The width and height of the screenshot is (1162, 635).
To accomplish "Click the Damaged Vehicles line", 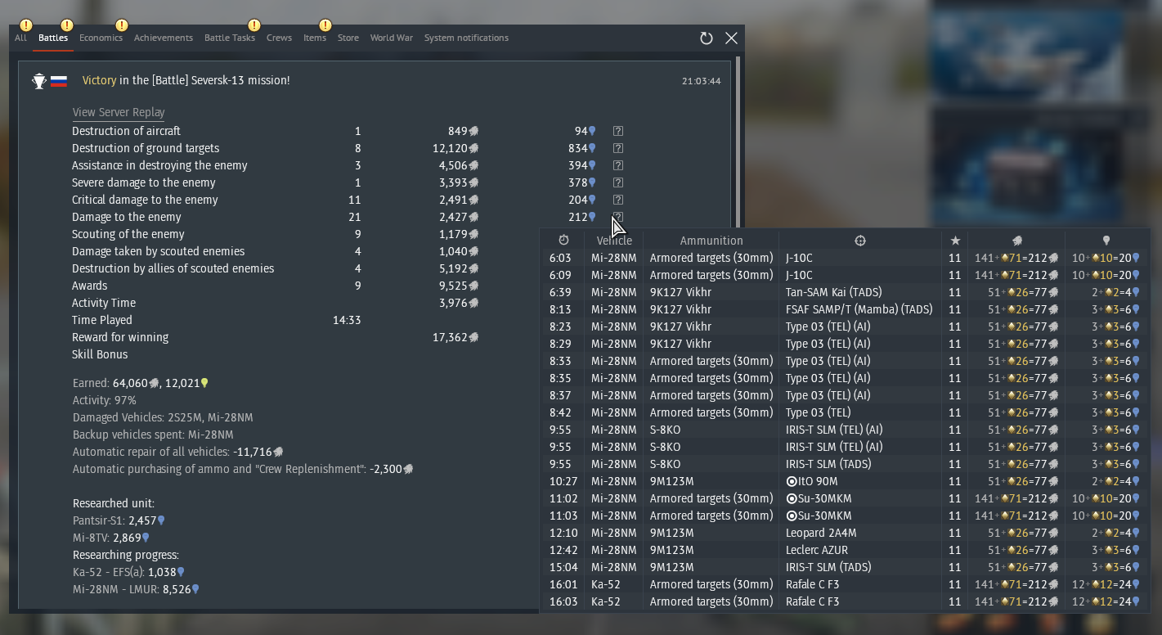I will pyautogui.click(x=163, y=417).
